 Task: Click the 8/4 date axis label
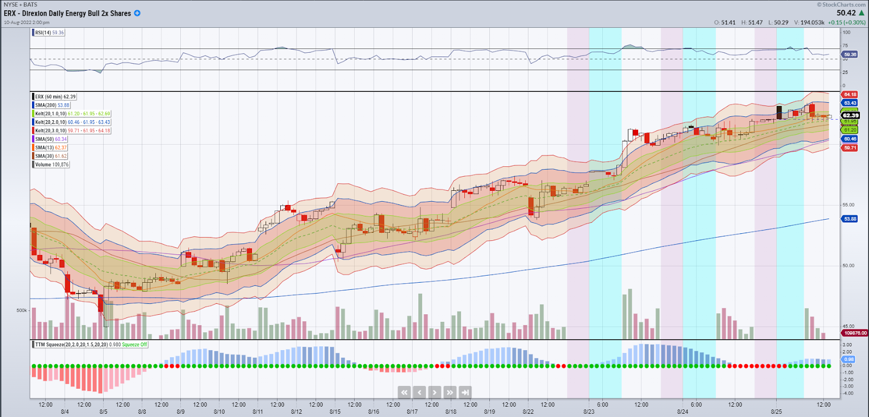(x=65, y=412)
